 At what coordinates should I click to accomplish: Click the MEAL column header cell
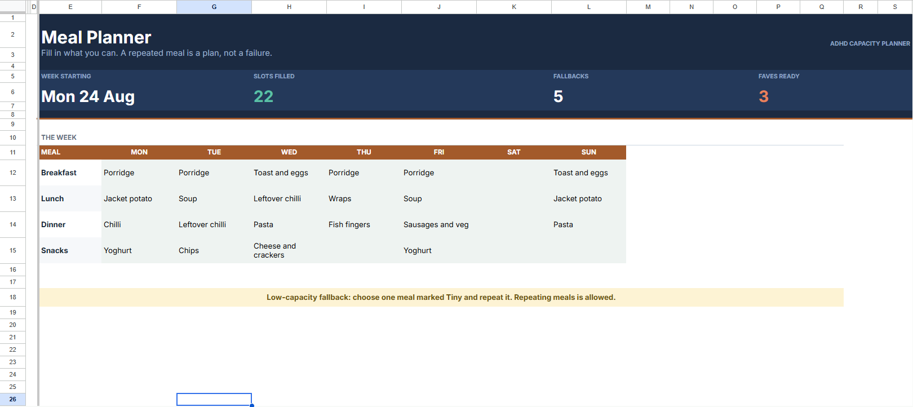[x=70, y=152]
